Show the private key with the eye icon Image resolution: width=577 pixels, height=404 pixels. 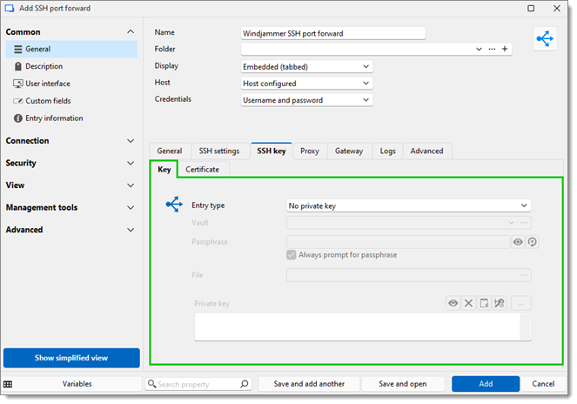[453, 303]
